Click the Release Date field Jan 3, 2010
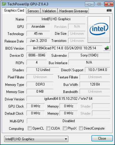This screenshot has width=115, height=145. [x=38, y=41]
